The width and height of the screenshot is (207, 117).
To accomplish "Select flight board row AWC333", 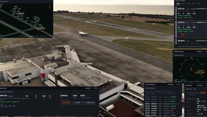I will point(162,104).
